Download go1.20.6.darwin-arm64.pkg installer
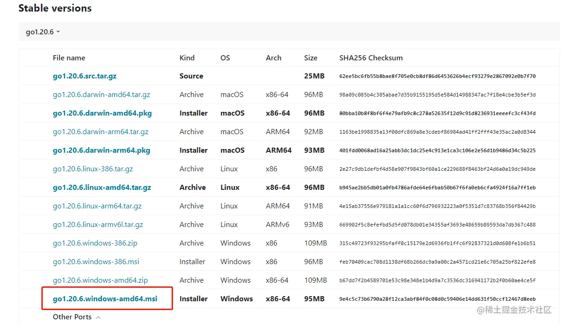Image resolution: width=561 pixels, height=324 pixels. (x=101, y=150)
